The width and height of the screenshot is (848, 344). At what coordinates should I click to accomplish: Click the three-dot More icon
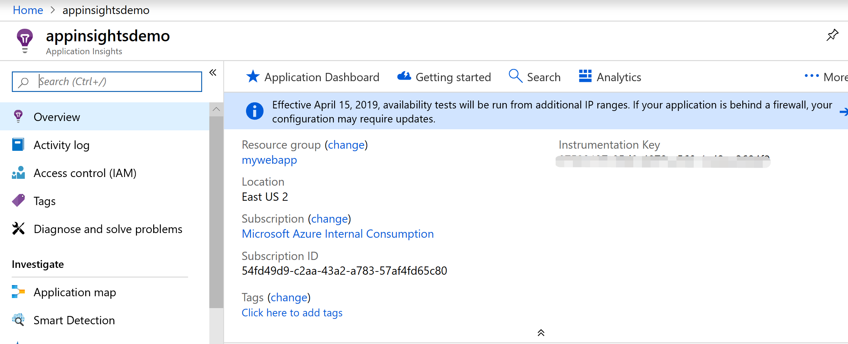click(x=812, y=76)
